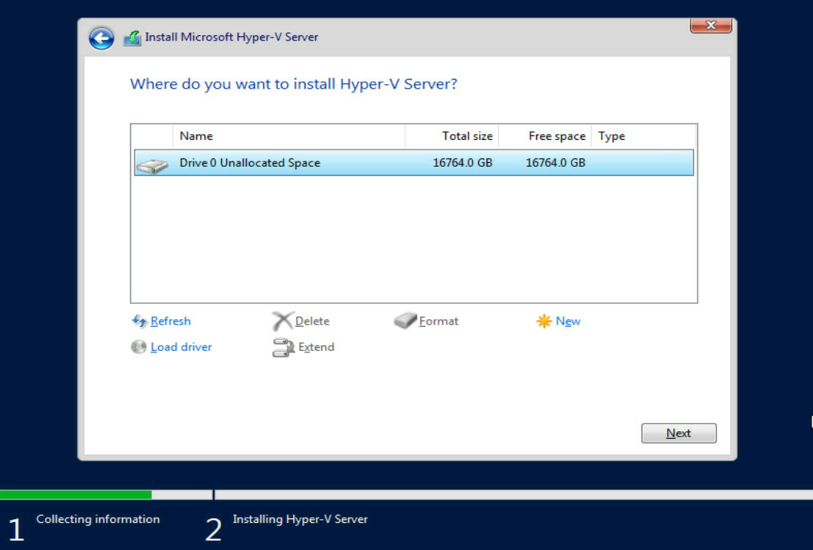
Task: Refresh the drive list
Action: [171, 321]
